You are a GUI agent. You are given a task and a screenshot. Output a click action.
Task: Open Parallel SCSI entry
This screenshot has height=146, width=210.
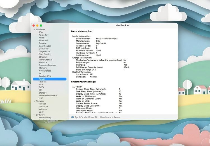[x=45, y=76]
